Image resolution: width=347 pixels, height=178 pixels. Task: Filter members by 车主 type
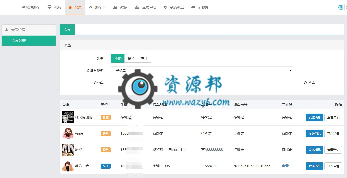(x=144, y=58)
